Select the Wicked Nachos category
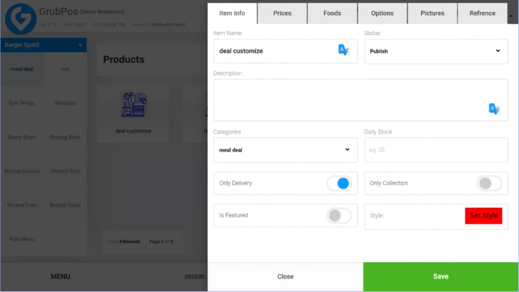The height and width of the screenshot is (292, 519). tap(22, 172)
